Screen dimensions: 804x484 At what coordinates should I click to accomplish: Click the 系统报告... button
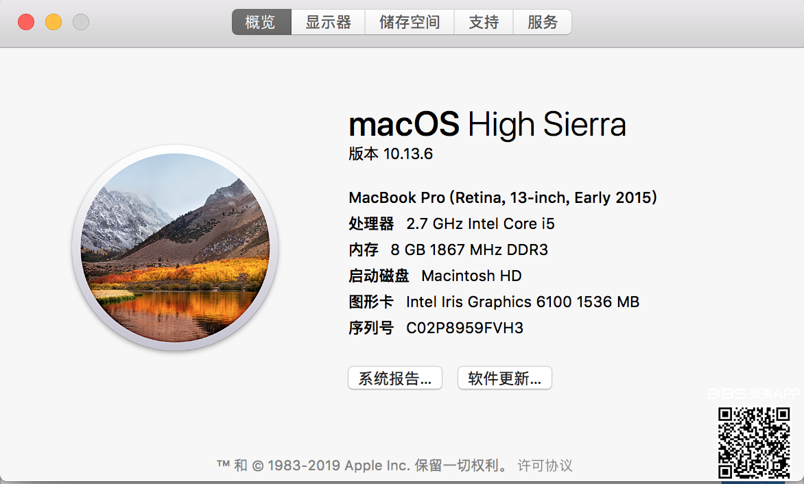pyautogui.click(x=395, y=378)
